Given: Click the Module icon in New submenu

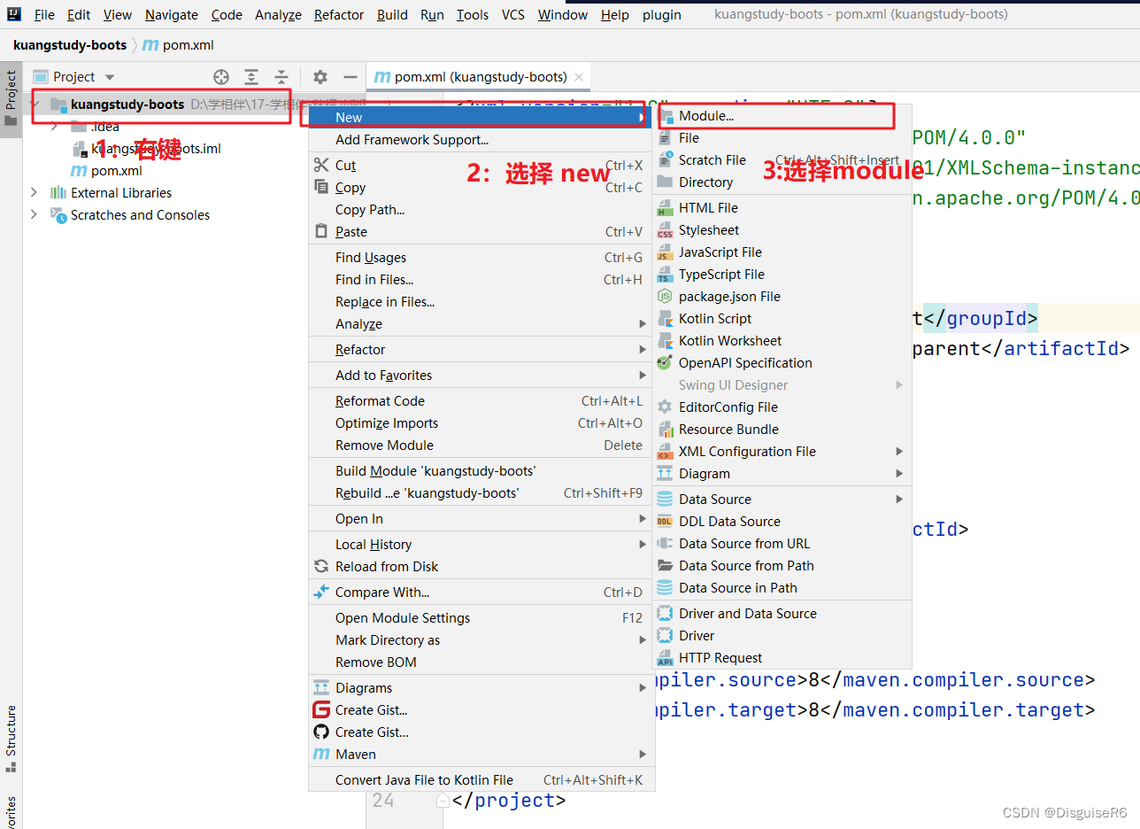Looking at the screenshot, I should click(x=665, y=116).
